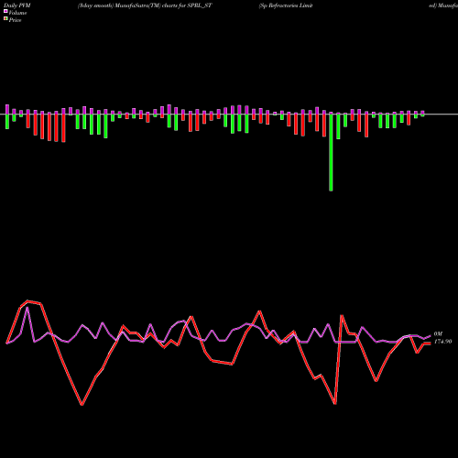Click the Daily PVM title text
Image resolution: width=458 pixels, height=458 pixels.
17,5
